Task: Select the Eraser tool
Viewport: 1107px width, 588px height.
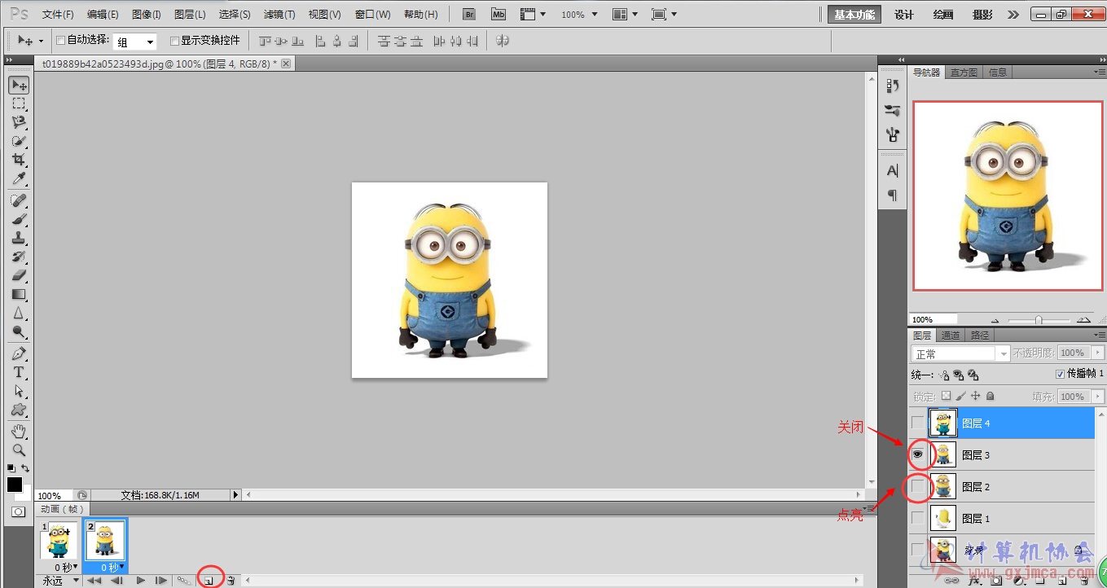Action: coord(19,275)
